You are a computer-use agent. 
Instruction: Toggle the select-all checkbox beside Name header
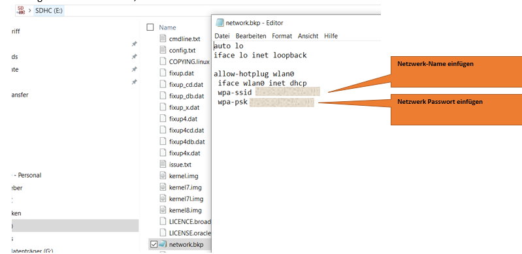click(150, 27)
